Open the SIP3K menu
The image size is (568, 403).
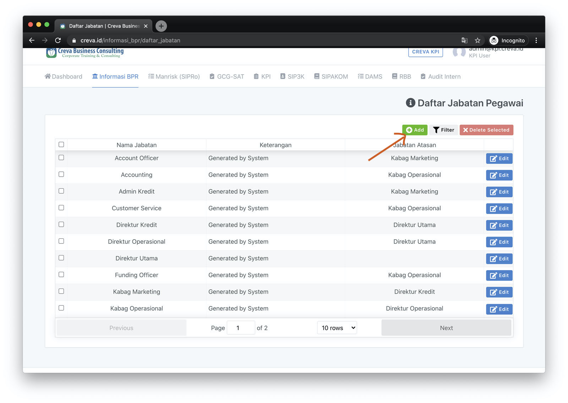pos(292,76)
